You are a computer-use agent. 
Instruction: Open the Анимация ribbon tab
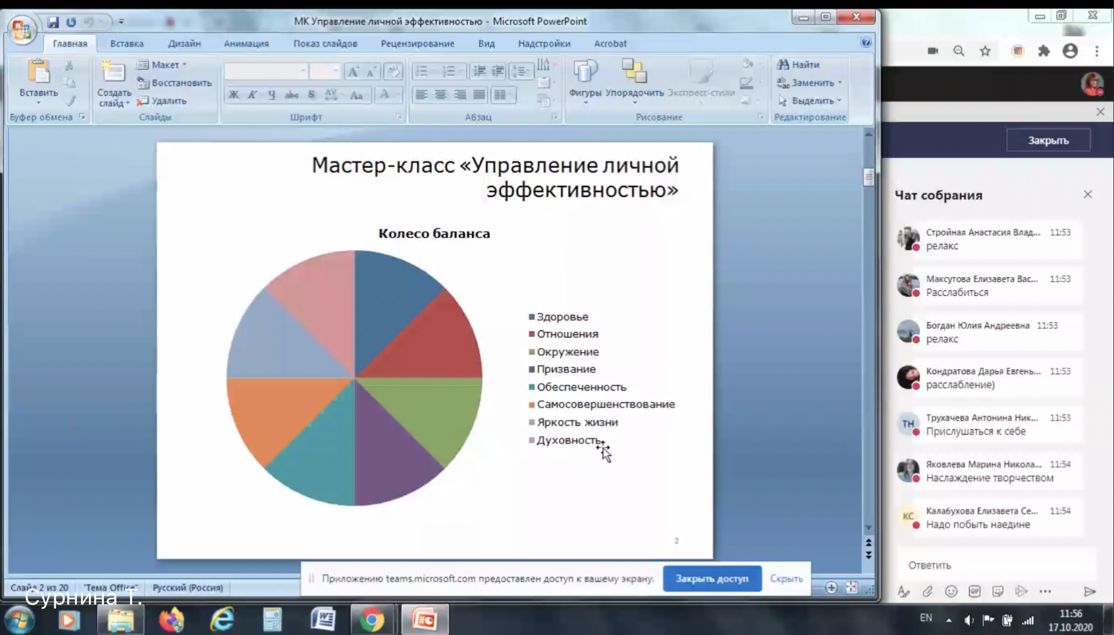click(x=246, y=44)
